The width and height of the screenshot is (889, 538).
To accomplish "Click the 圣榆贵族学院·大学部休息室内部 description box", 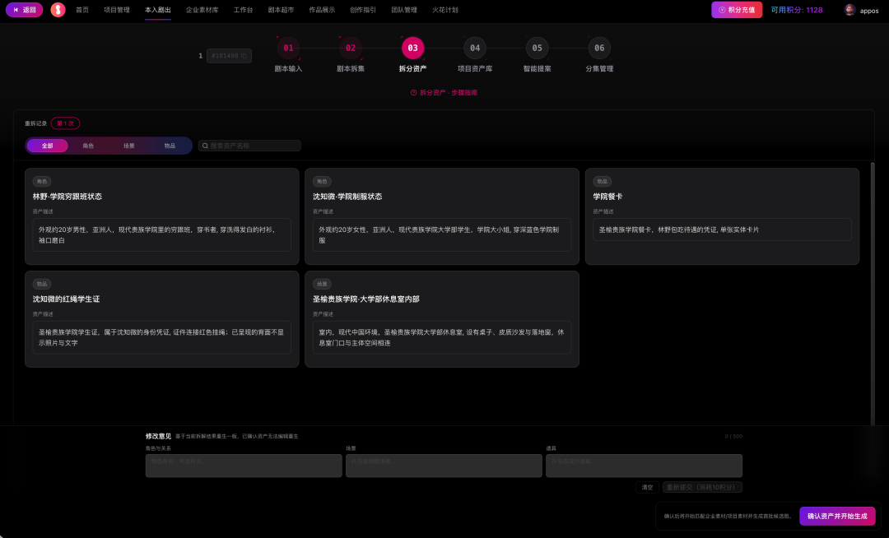I will point(442,337).
